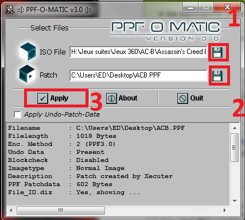
Task: Quit the PPF-O-MATIC application
Action: tap(190, 98)
